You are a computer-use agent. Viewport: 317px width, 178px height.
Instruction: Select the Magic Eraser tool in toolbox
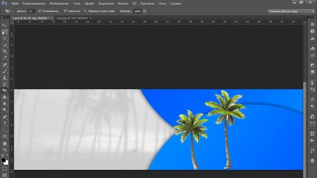[4, 90]
